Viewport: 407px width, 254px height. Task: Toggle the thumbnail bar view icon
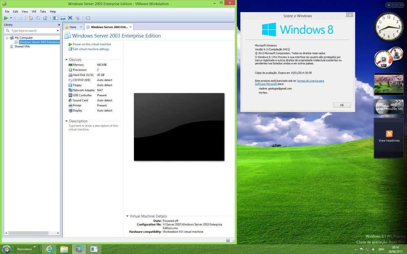tap(63, 18)
